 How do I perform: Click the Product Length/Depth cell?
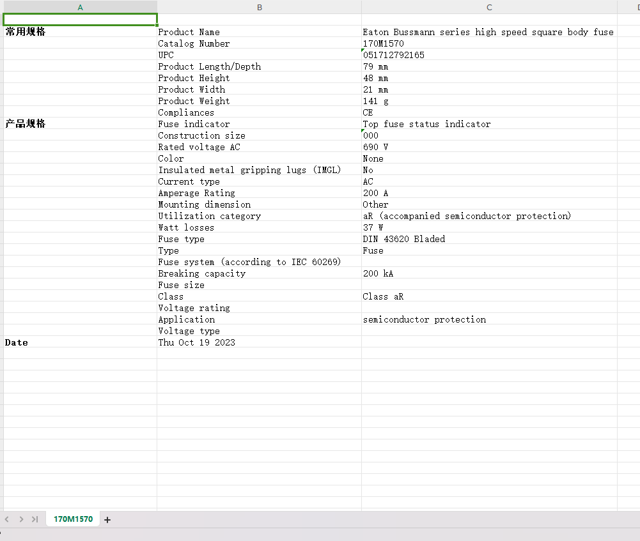259,66
